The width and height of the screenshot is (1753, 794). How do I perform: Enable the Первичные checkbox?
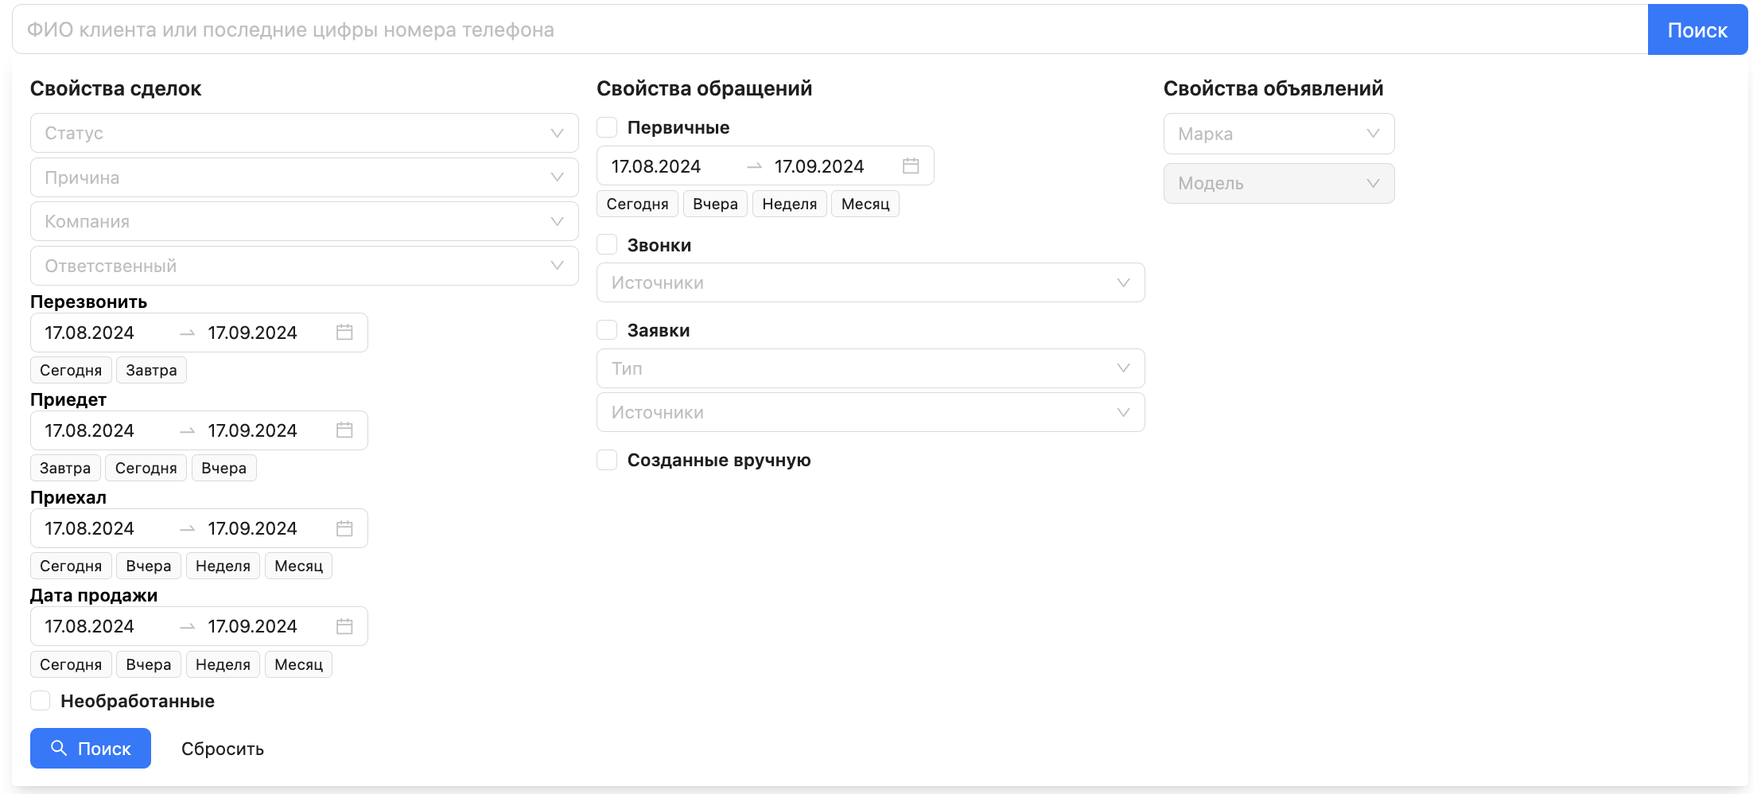pyautogui.click(x=607, y=127)
